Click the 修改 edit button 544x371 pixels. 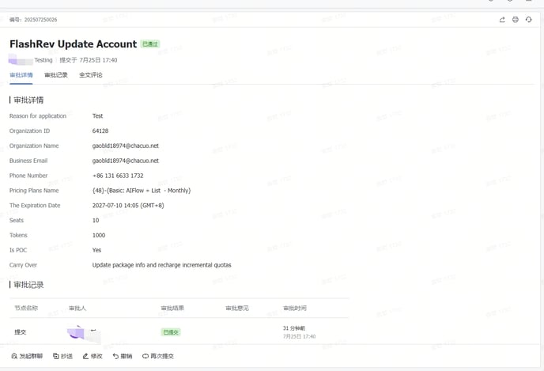pos(93,356)
